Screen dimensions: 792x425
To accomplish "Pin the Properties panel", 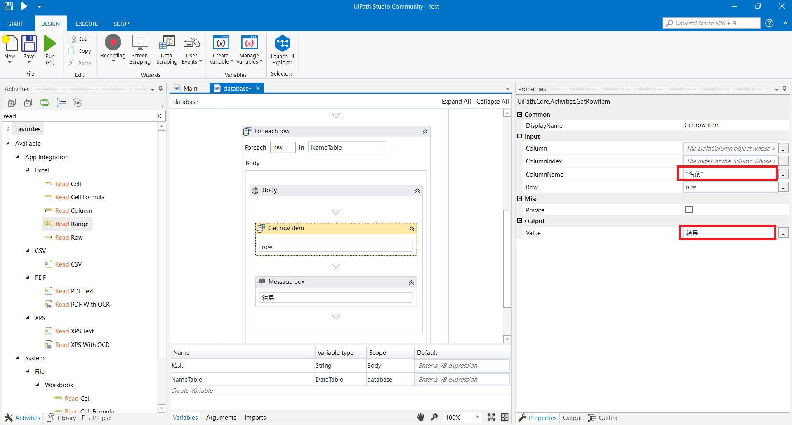I will click(784, 89).
